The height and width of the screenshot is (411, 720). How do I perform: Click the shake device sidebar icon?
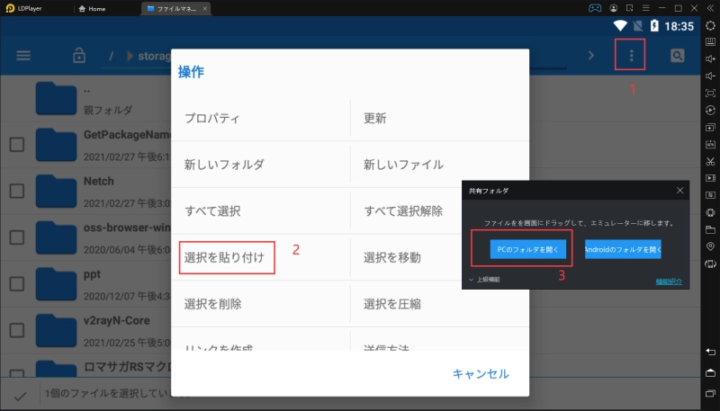(x=710, y=212)
